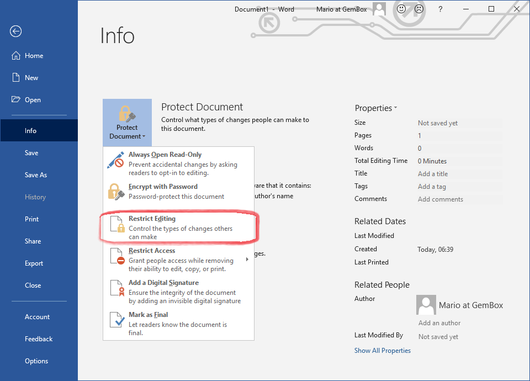Select Export in the sidebar
Image resolution: width=530 pixels, height=381 pixels.
click(34, 263)
